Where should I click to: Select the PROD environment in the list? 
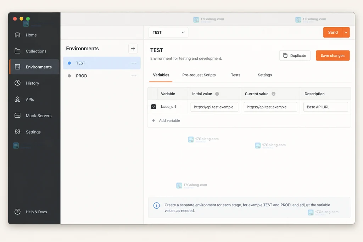[102, 76]
